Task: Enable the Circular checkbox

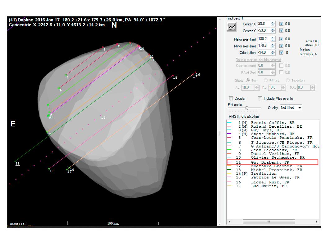Action: point(231,99)
